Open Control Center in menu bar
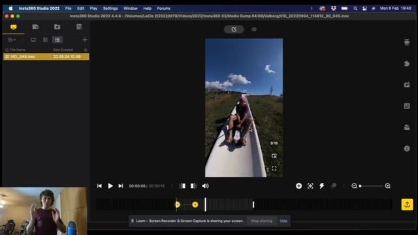 (364, 8)
